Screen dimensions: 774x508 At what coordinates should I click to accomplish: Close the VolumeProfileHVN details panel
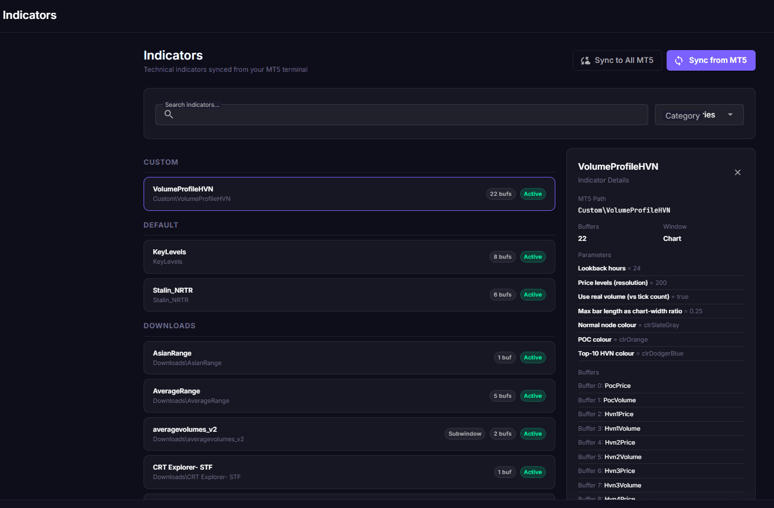[x=737, y=172]
